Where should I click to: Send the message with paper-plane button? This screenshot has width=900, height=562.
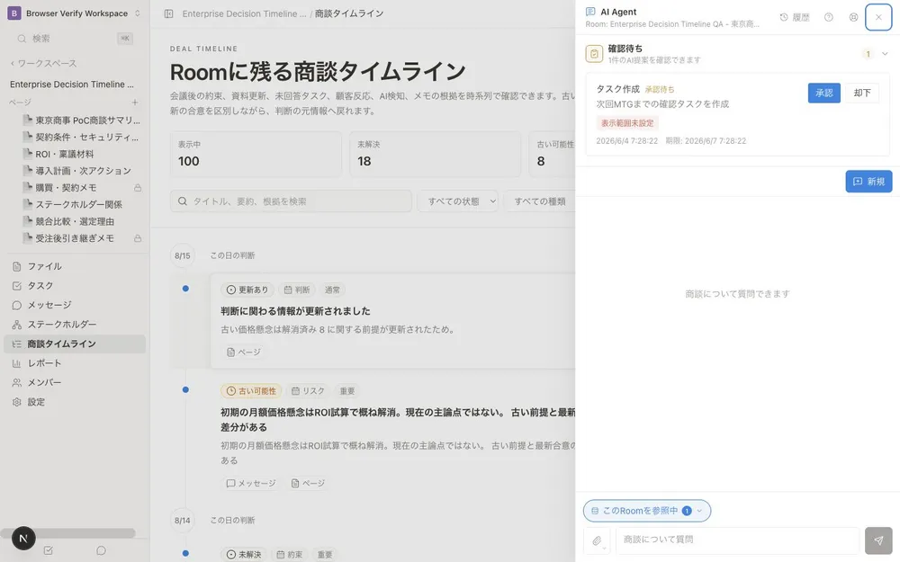(878, 540)
